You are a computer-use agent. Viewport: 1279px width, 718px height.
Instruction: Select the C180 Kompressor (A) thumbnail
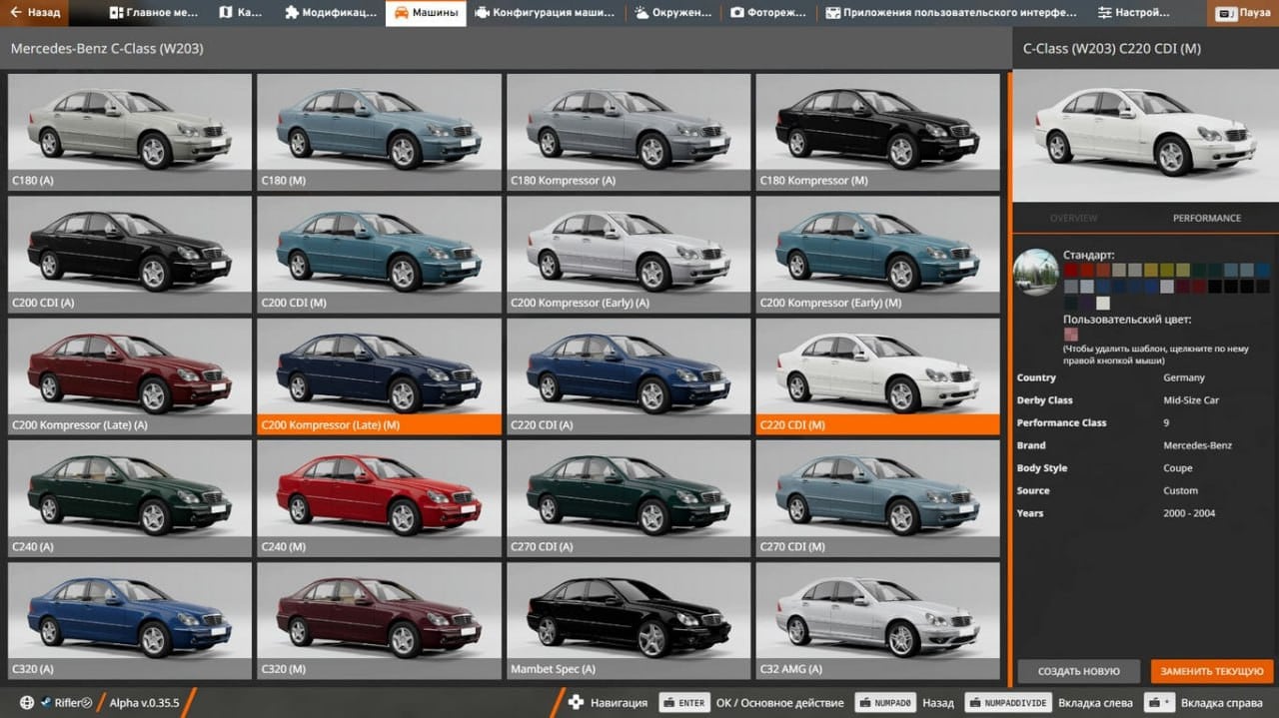pos(629,132)
